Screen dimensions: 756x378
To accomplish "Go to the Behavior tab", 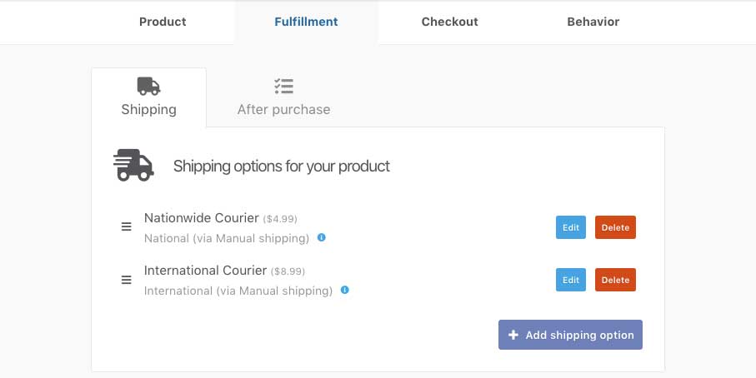I will click(593, 22).
